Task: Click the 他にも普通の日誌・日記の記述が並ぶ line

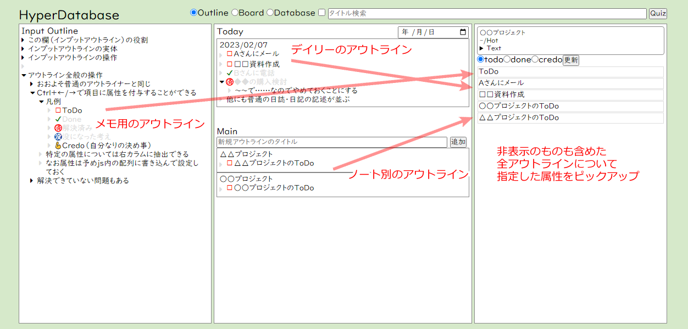Action: [288, 99]
